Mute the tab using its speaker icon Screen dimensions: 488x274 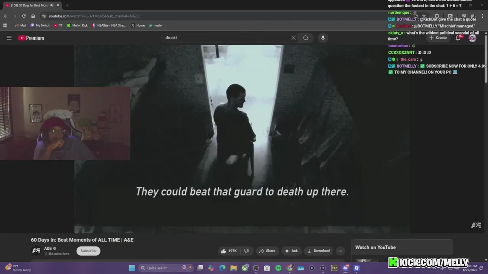click(x=52, y=5)
